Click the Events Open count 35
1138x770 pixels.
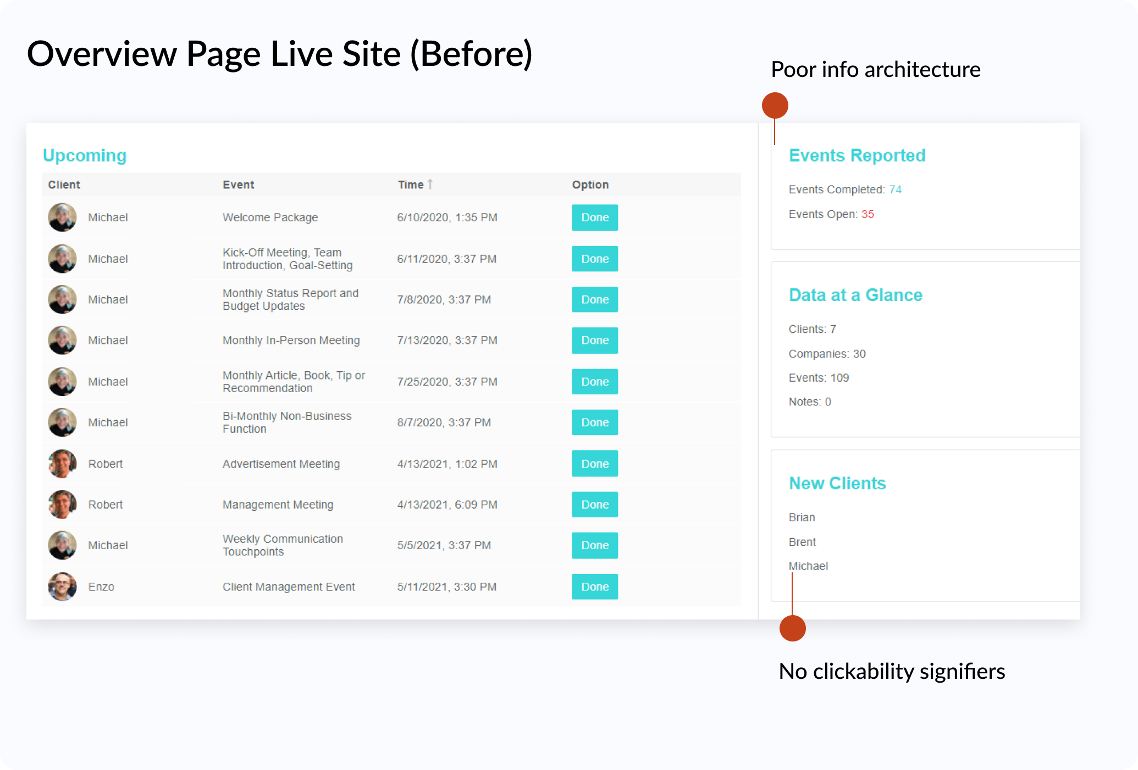867,214
